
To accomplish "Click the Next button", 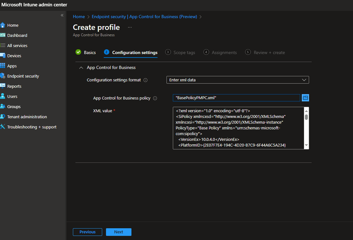I will tap(119, 232).
